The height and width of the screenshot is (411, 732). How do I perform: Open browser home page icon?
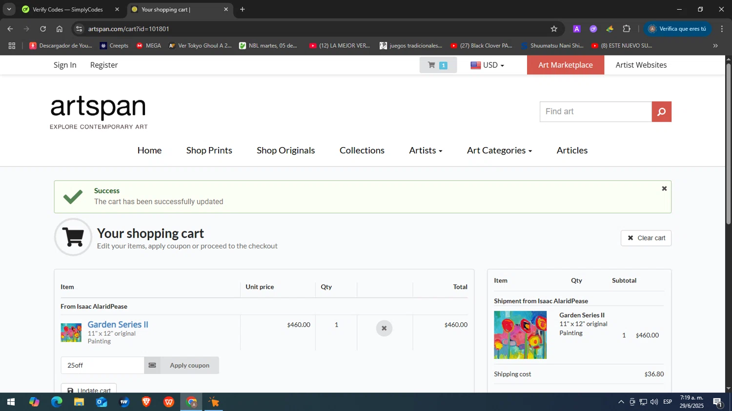click(x=60, y=29)
